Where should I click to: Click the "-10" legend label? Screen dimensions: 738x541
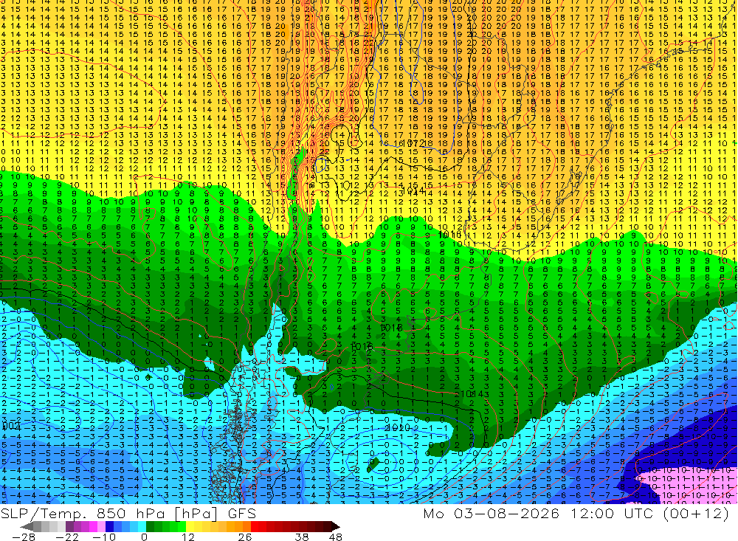[x=104, y=537]
